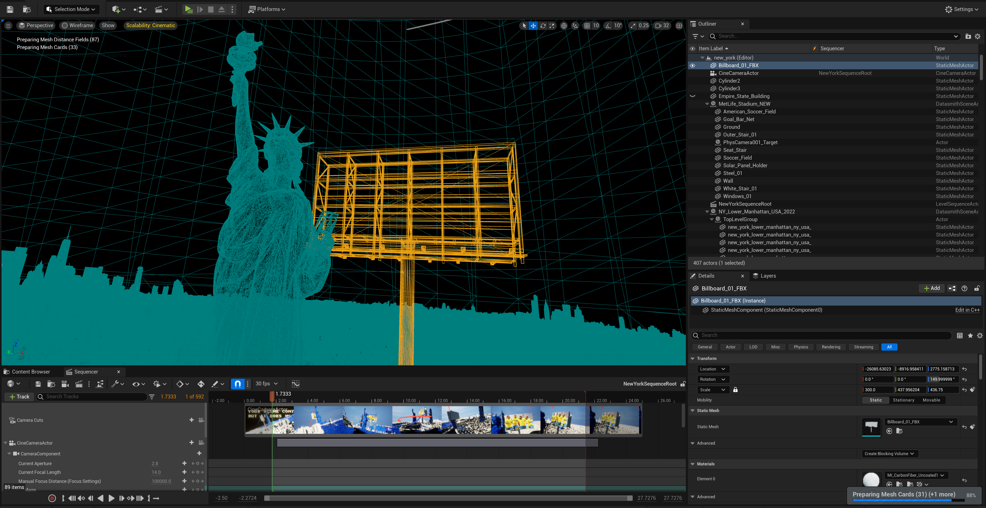
Task: Click Browse to Billboard_01_FBX asset icon
Action: point(899,431)
